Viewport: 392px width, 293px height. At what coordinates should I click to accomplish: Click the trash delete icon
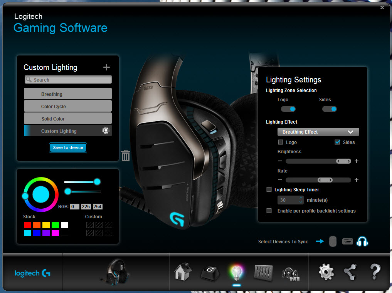tap(126, 156)
